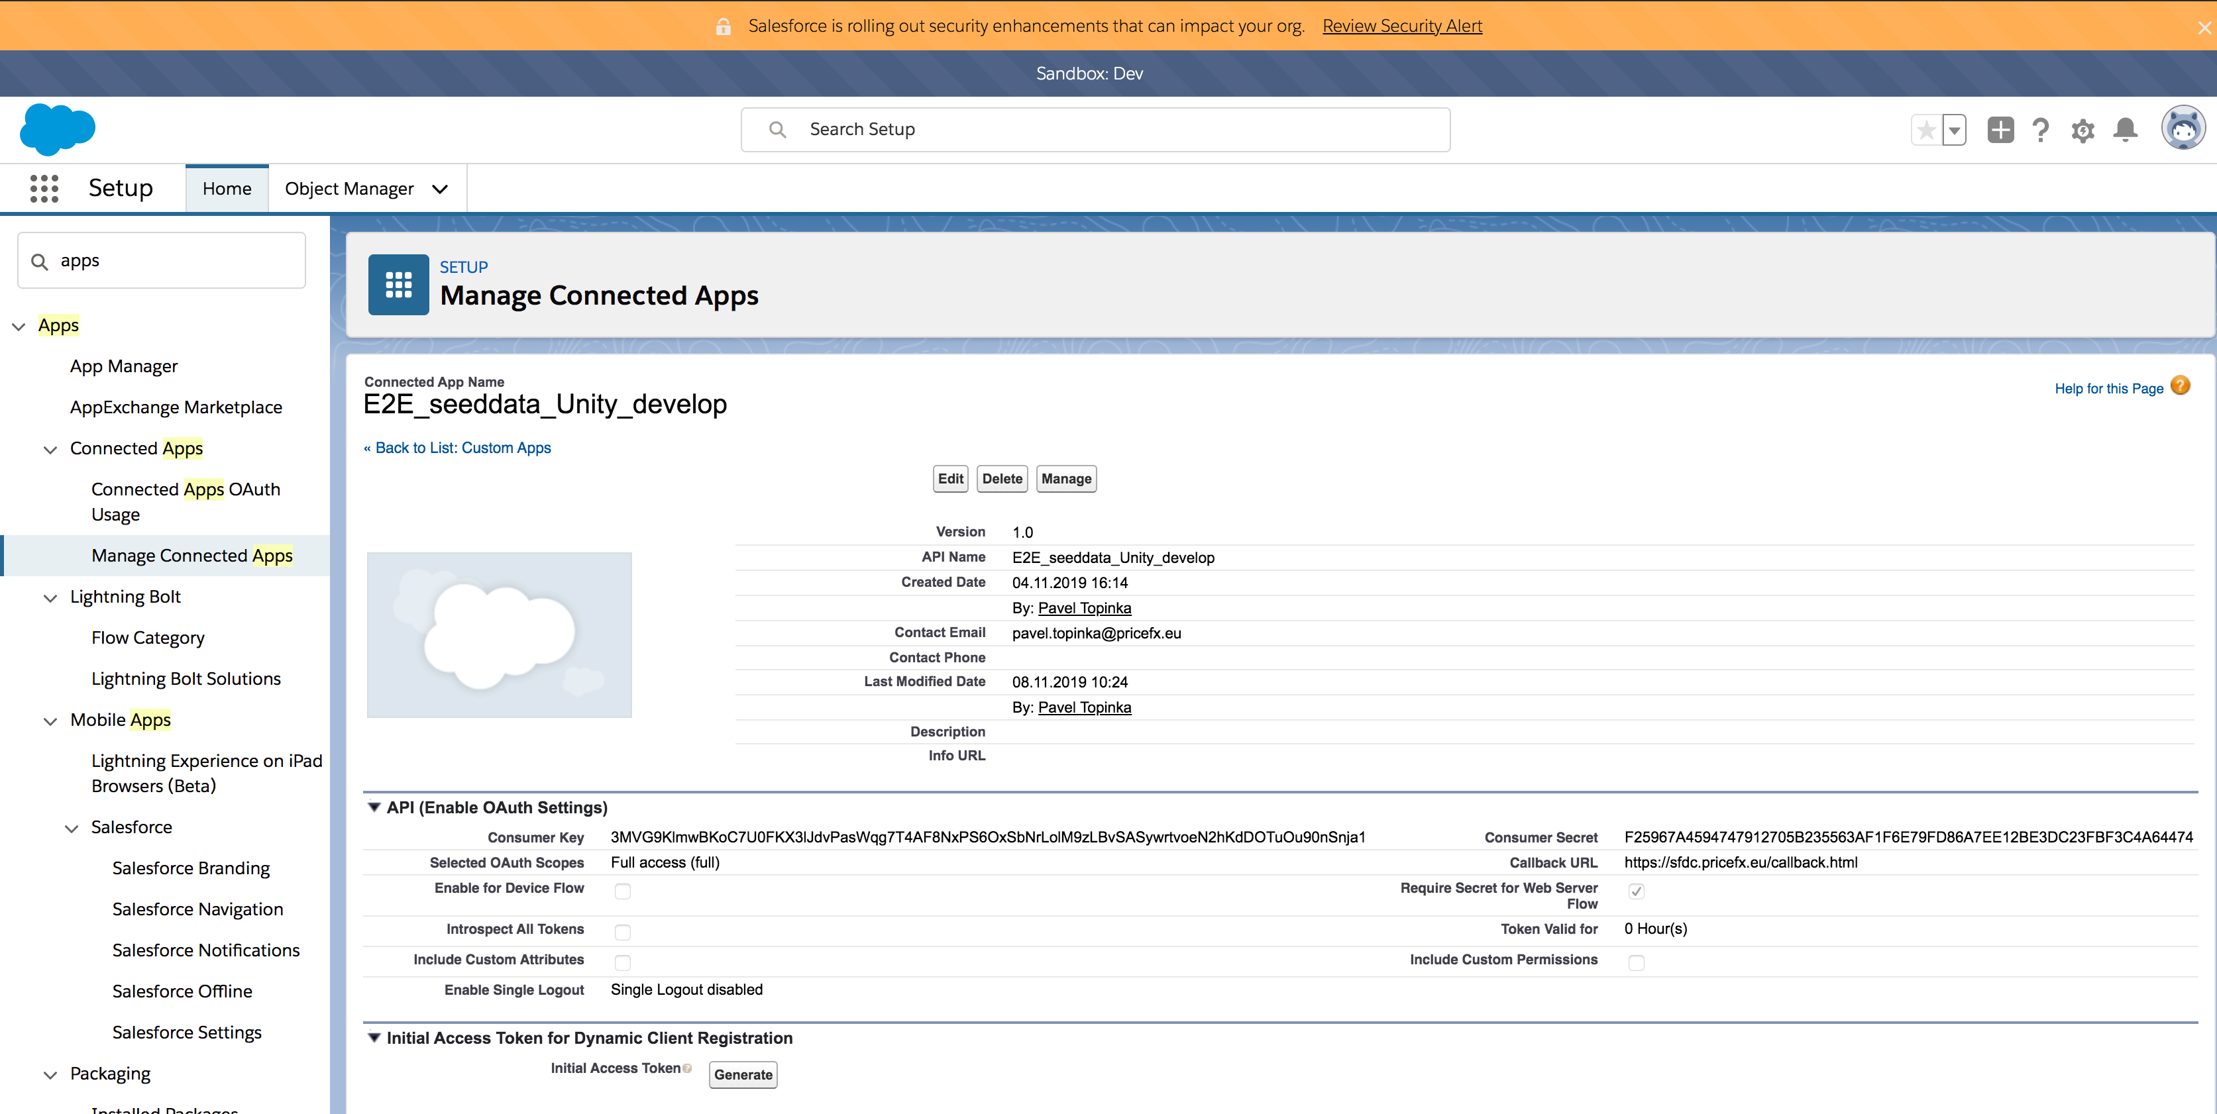Select the Consumer Key value text
Image resolution: width=2217 pixels, height=1114 pixels.
[988, 837]
